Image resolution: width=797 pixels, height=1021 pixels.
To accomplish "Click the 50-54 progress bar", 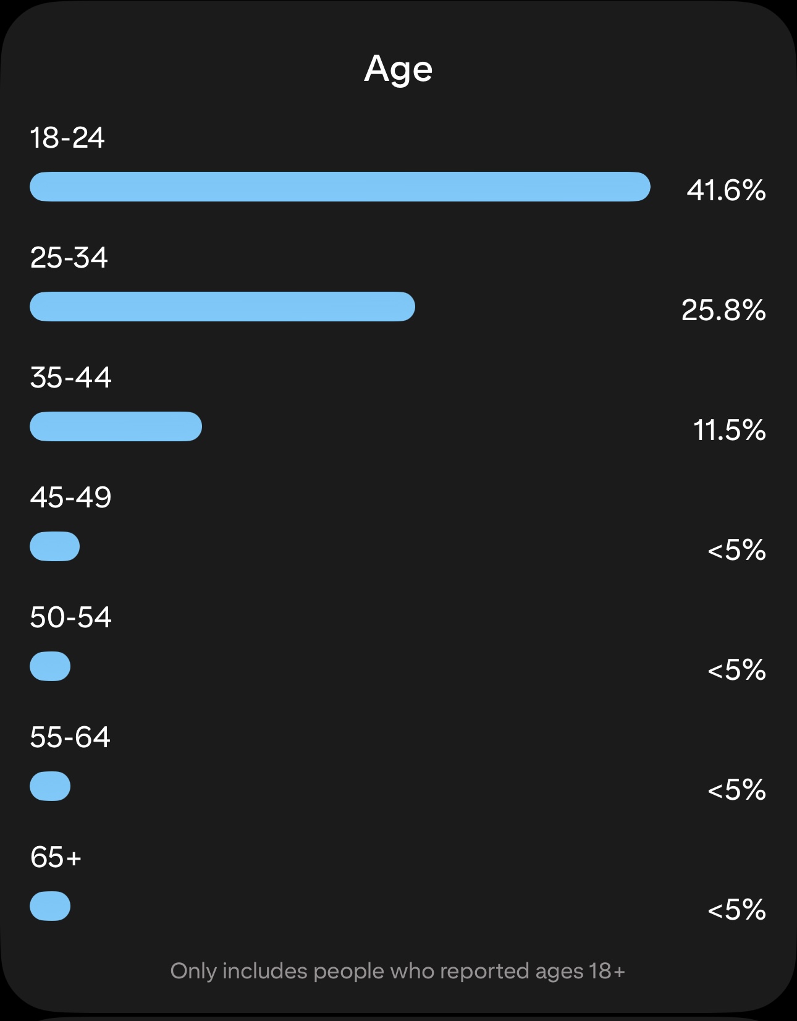I will pos(50,666).
